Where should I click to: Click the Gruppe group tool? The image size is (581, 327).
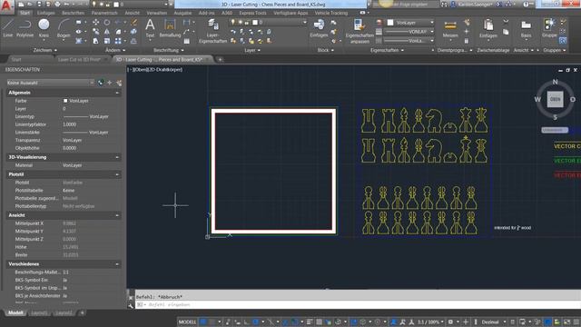[549, 28]
